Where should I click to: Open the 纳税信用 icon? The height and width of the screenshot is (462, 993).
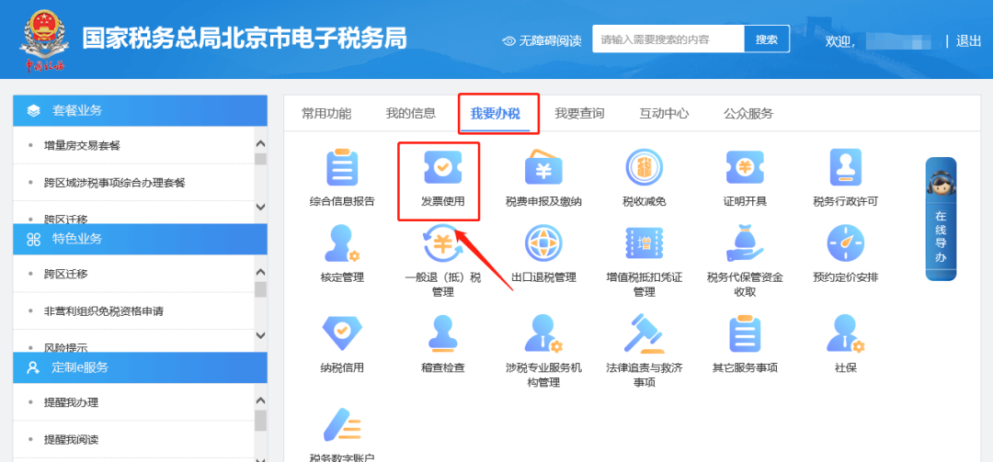point(342,333)
